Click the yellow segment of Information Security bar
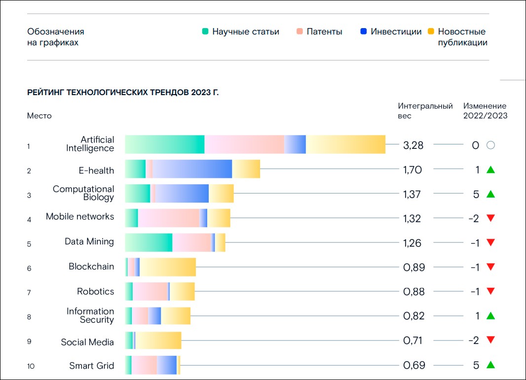Image resolution: width=526 pixels, height=380 pixels. click(176, 315)
